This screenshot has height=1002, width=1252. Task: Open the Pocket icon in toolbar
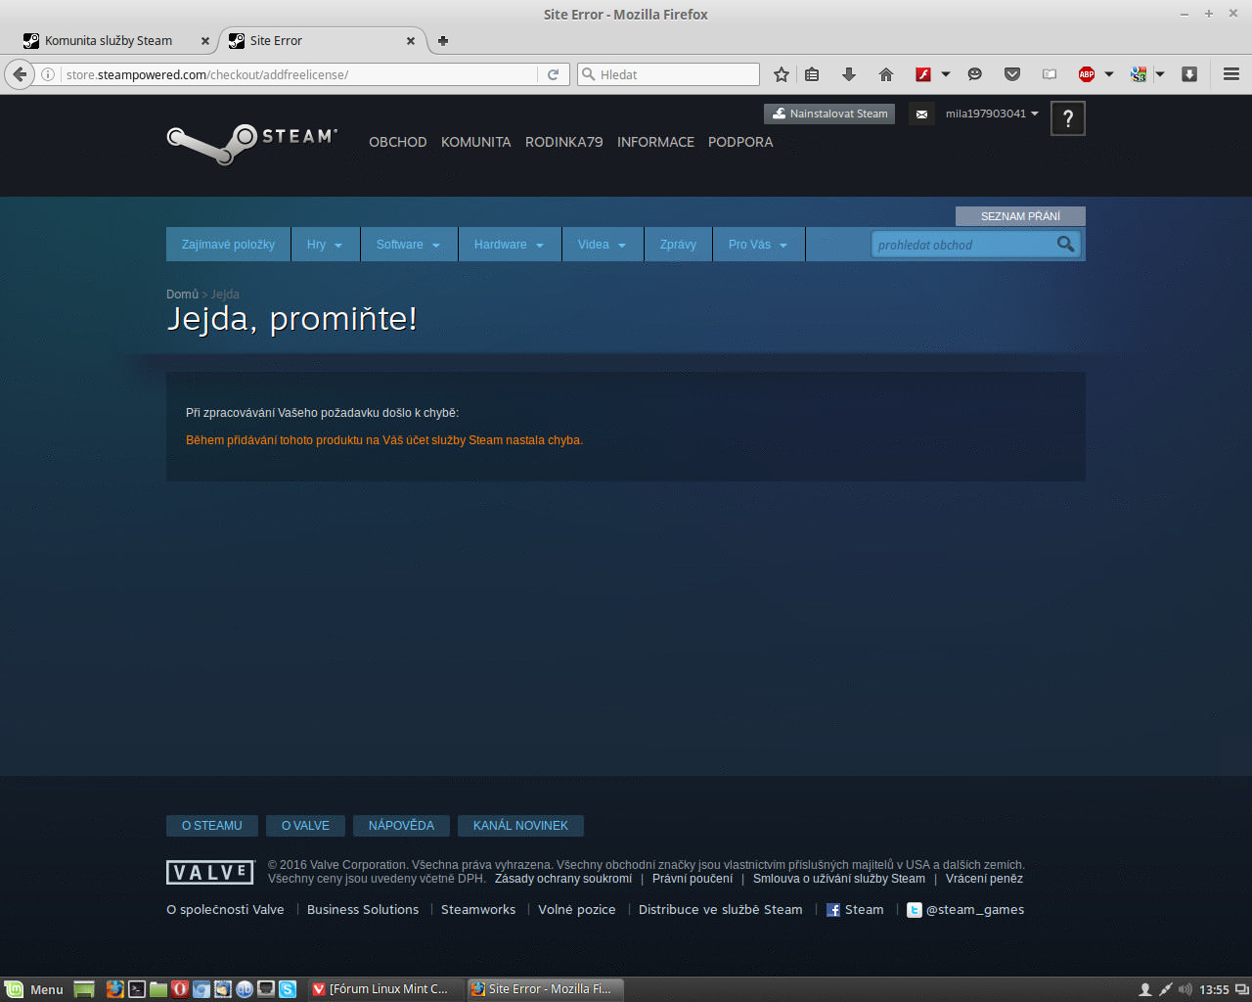(x=1012, y=74)
